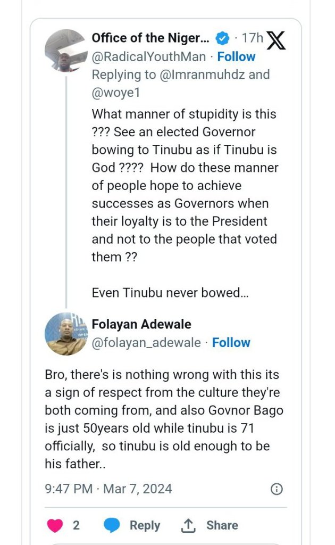Click the Reply text button

coord(145,525)
